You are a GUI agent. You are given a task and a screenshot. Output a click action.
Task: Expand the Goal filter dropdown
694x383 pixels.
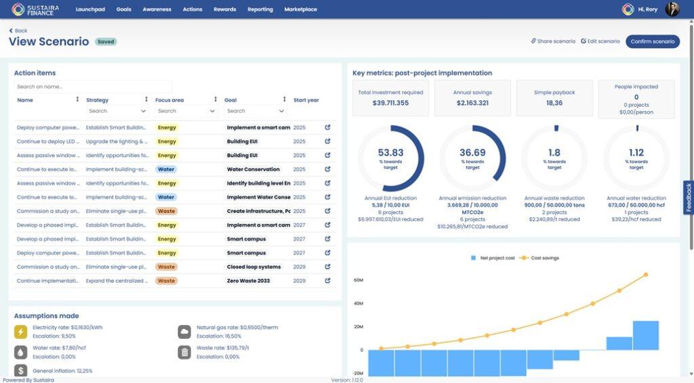256,111
